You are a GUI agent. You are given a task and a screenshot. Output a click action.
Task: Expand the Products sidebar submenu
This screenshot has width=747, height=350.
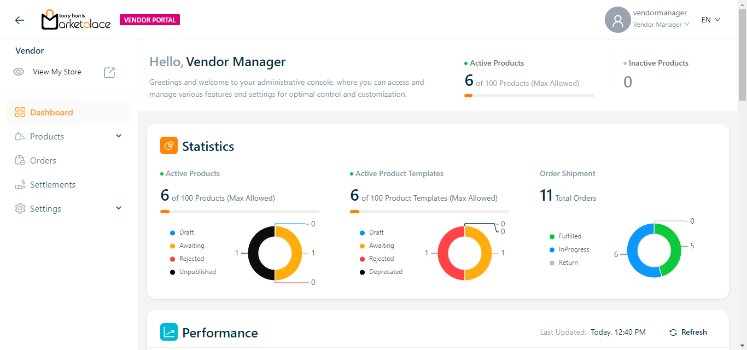point(119,136)
